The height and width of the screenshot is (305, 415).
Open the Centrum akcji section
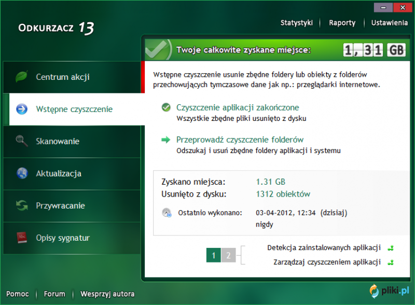point(72,77)
